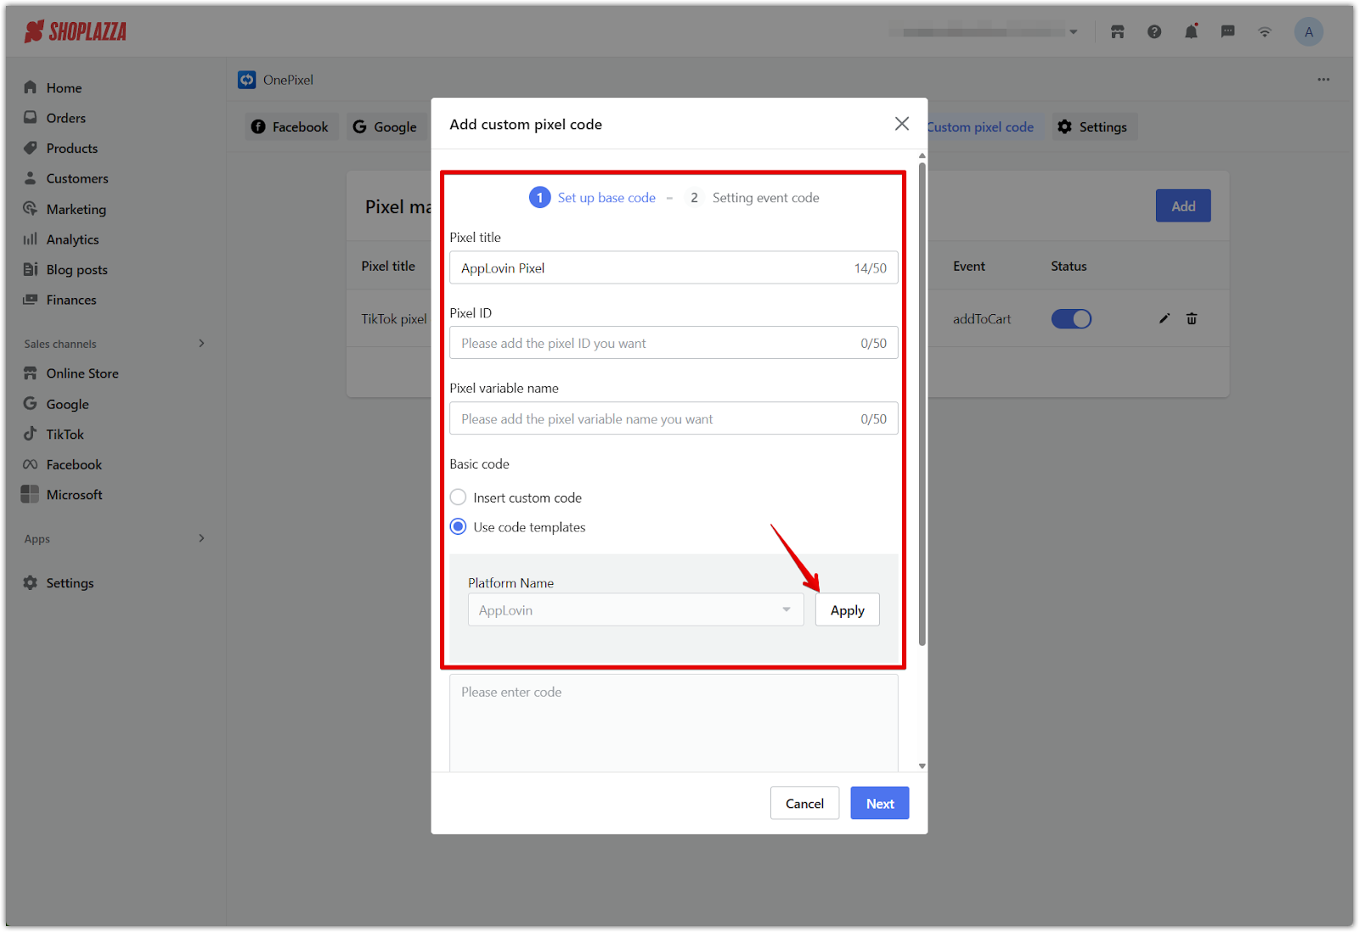Open the Microsoft sales channel
Screen dimensions: 1359x932
(74, 494)
